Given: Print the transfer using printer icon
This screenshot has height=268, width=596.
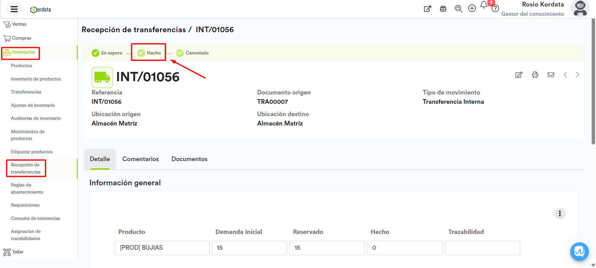Looking at the screenshot, I should tap(535, 75).
